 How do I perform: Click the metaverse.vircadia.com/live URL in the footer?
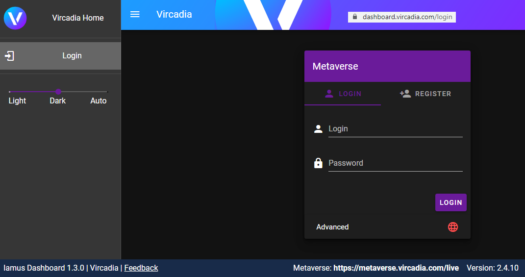tap(396, 268)
